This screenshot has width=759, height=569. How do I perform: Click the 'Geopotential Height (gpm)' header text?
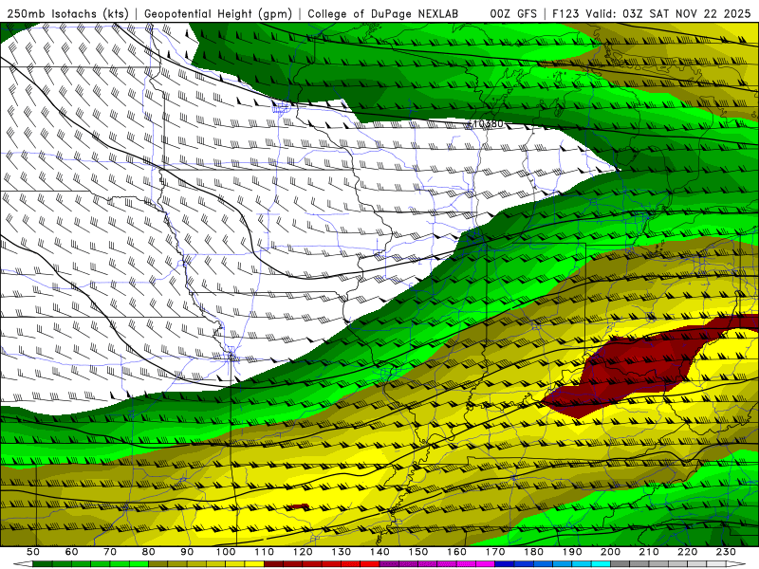[x=218, y=13]
